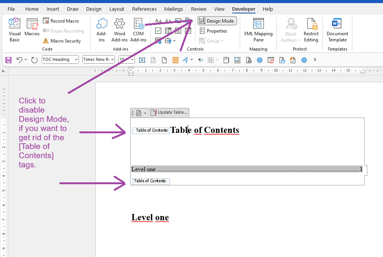Switch to the Home tab
Screen dimensions: 383x257
32,9
